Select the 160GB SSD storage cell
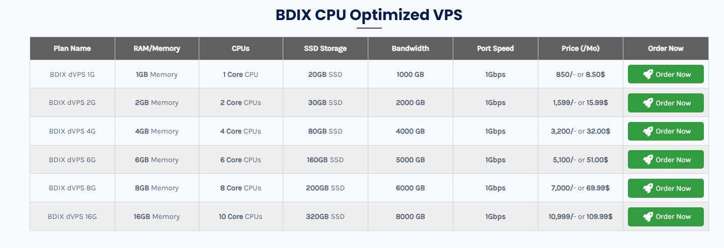 [325, 160]
